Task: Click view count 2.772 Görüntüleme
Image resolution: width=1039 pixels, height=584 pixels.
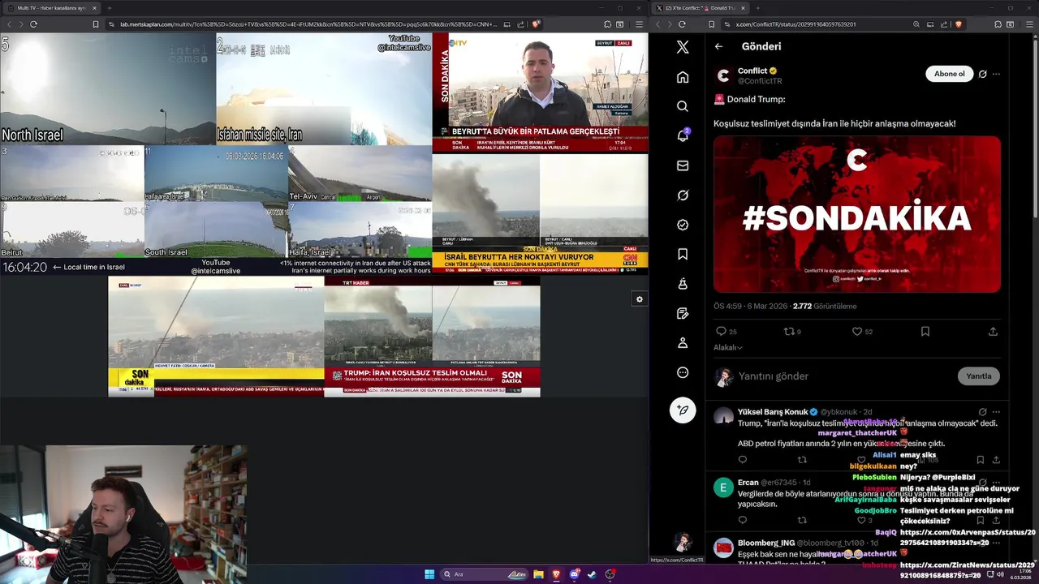Action: click(825, 307)
